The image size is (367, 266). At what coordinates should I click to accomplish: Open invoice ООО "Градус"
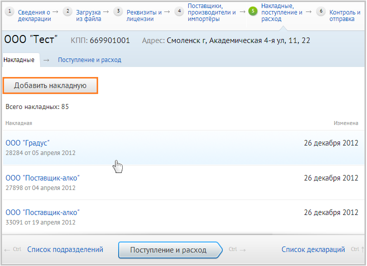point(28,143)
